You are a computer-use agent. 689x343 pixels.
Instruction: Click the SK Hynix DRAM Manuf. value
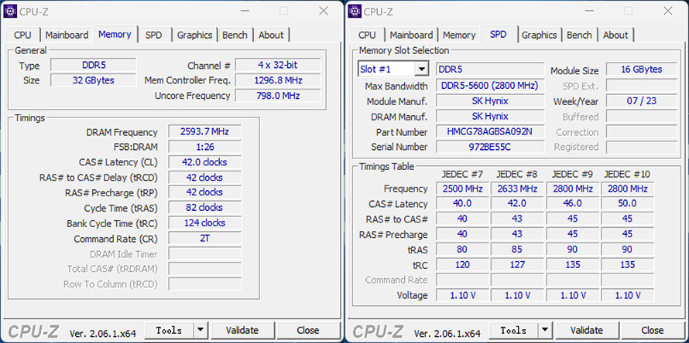click(490, 116)
